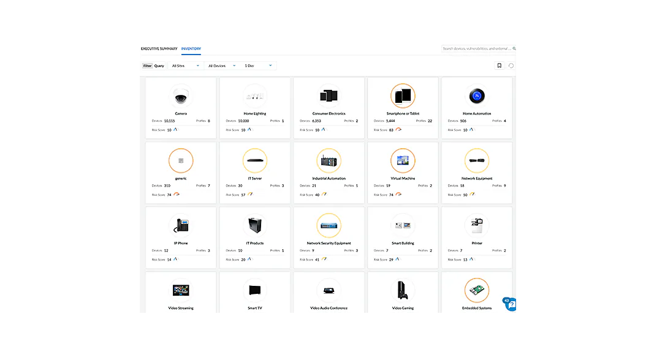Click IT Server Risk Score 57
654x363 pixels.
tap(243, 195)
